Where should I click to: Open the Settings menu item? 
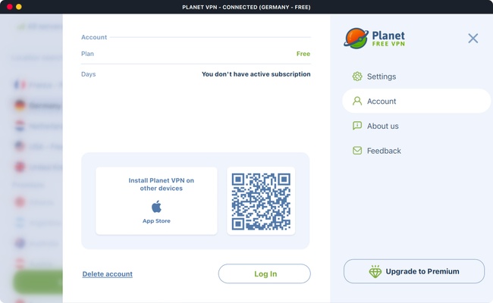tap(374, 77)
